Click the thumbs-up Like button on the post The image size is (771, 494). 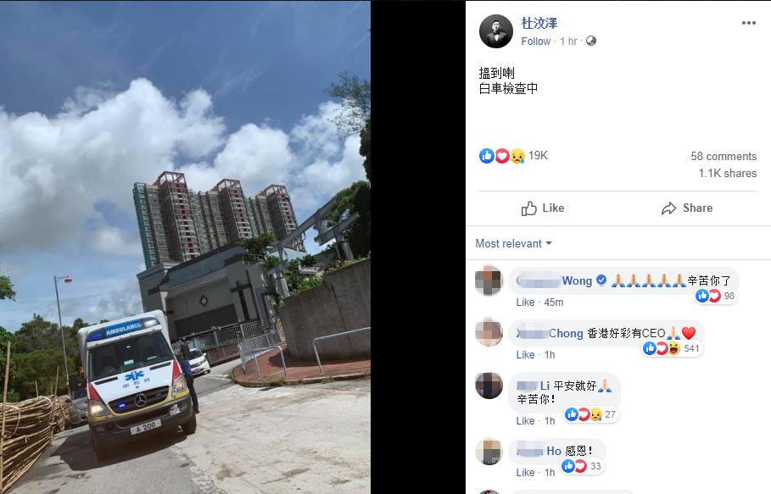tap(543, 208)
